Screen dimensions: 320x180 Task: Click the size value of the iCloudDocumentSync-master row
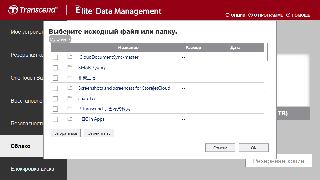[x=183, y=57]
